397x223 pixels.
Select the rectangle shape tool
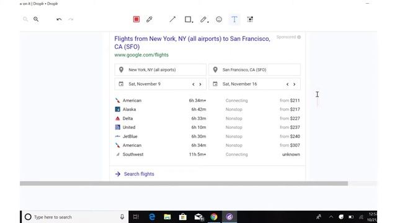click(187, 19)
